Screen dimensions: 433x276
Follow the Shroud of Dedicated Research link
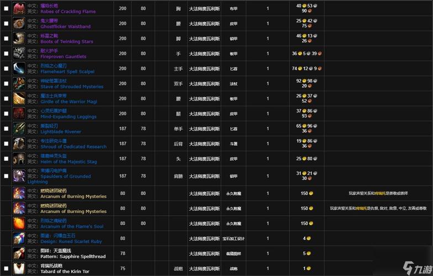(x=73, y=147)
